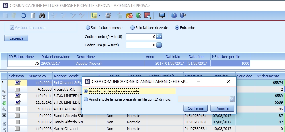Click the Agosto (Nuova) description cell

tap(110, 64)
